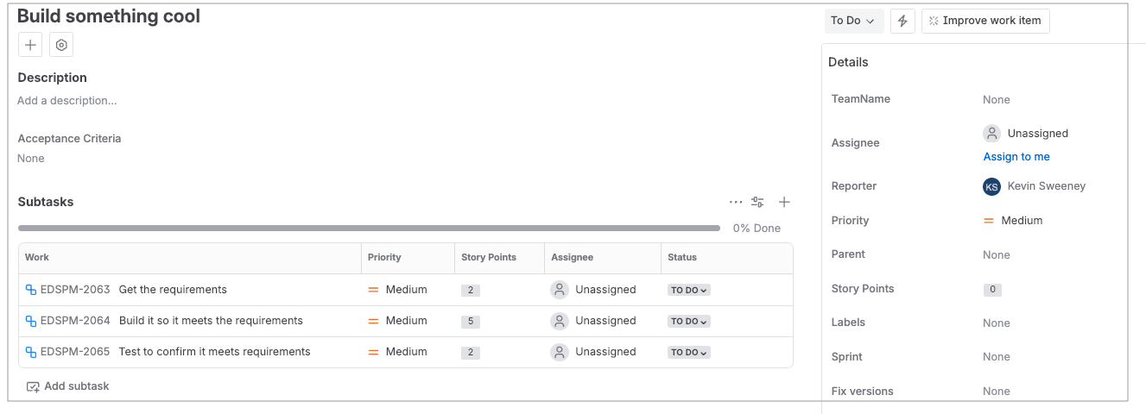Click the Medium priority icon in Details
The width and height of the screenshot is (1146, 414).
(x=989, y=221)
